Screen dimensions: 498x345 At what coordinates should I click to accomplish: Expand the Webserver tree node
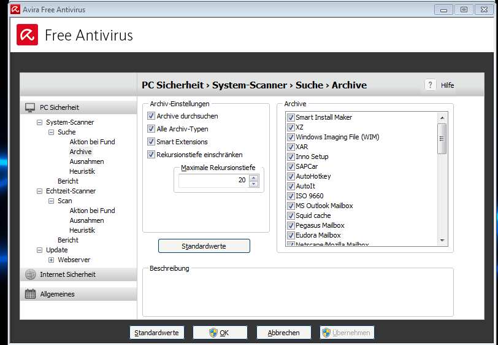51,260
